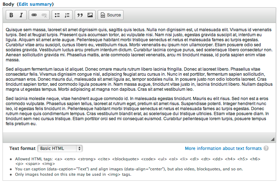Click the editor resize handle corner
This screenshot has height=184, width=279.
coord(272,139)
